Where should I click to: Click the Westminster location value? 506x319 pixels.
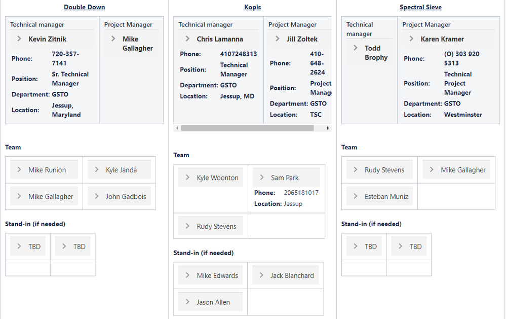pyautogui.click(x=463, y=115)
